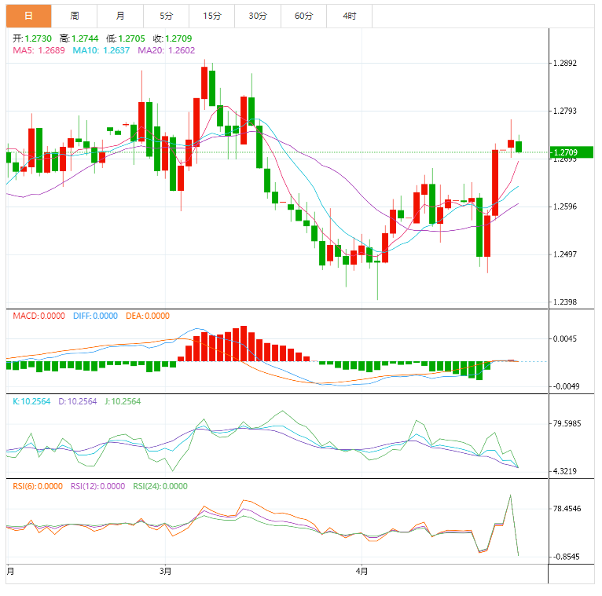602x596 pixels.
Task: Open the 5分 timeframe tab
Action: click(x=167, y=16)
